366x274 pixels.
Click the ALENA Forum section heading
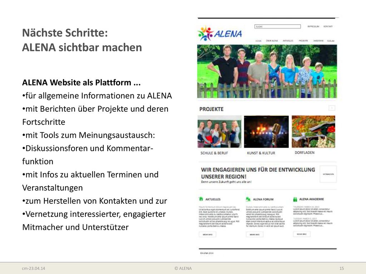pyautogui.click(x=263, y=199)
